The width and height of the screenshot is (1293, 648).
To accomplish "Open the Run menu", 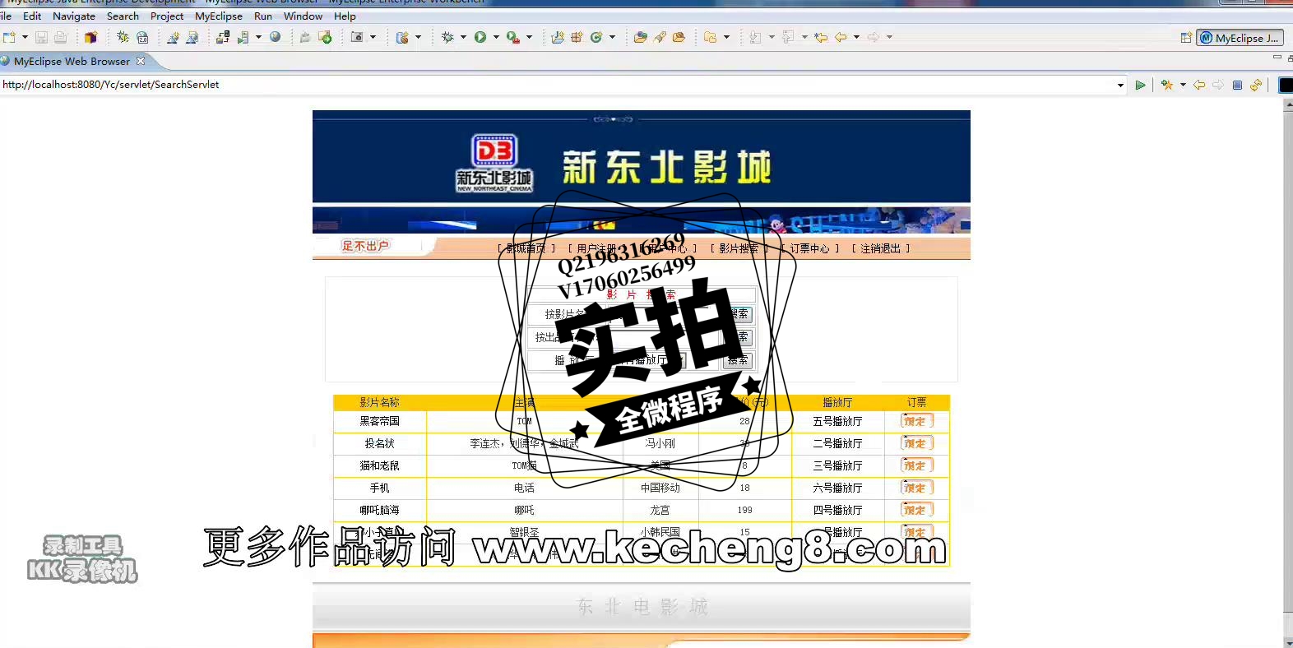I will coord(263,16).
